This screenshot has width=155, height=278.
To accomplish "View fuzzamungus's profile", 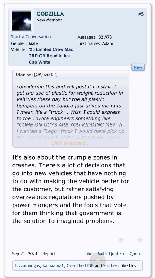I will [x=27, y=265].
